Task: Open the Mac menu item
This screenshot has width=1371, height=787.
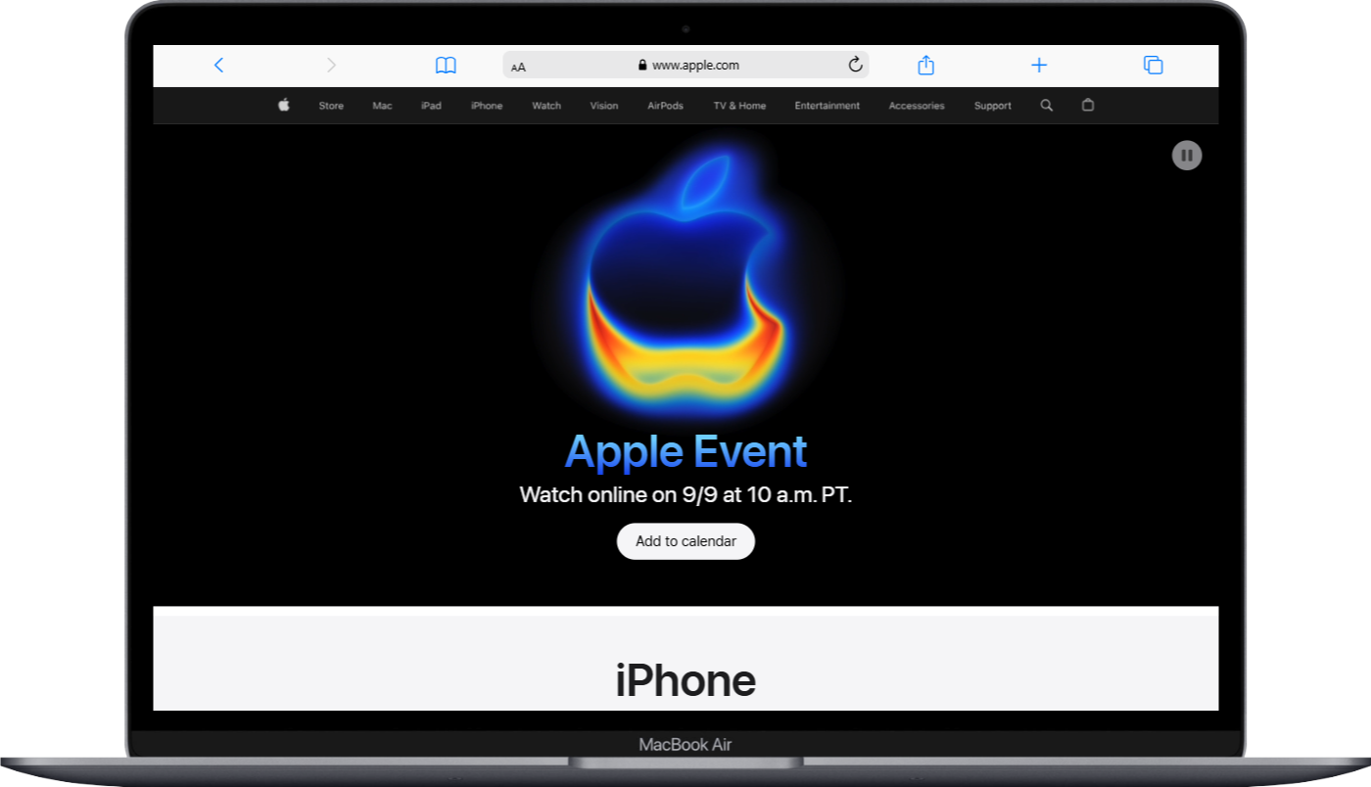Action: (x=382, y=106)
